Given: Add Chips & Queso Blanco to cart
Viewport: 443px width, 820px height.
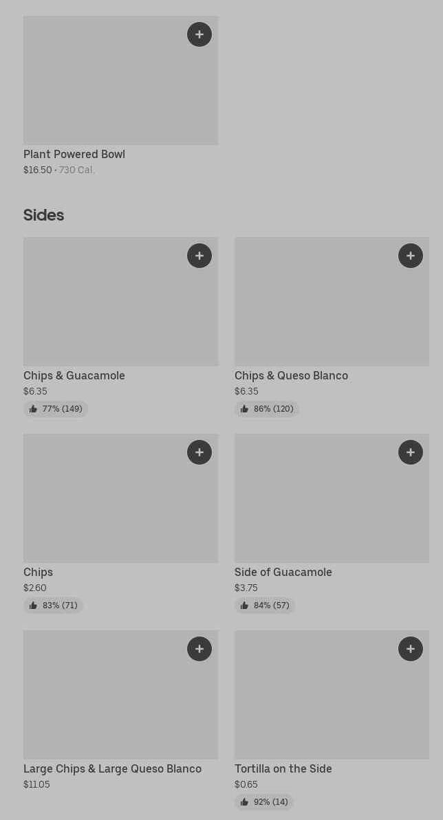Looking at the screenshot, I should point(411,256).
